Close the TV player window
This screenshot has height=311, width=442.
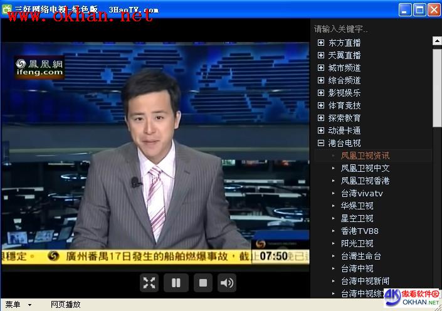tap(434, 10)
